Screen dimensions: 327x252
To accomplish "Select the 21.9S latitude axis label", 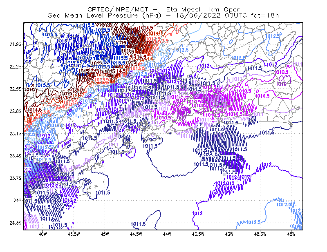I will (15, 44).
